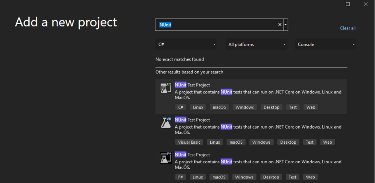Select the C# NUnit Test Project title
The width and height of the screenshot is (375, 183).
192,85
